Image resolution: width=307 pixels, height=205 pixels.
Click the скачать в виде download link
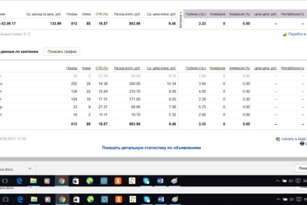[x=294, y=139]
